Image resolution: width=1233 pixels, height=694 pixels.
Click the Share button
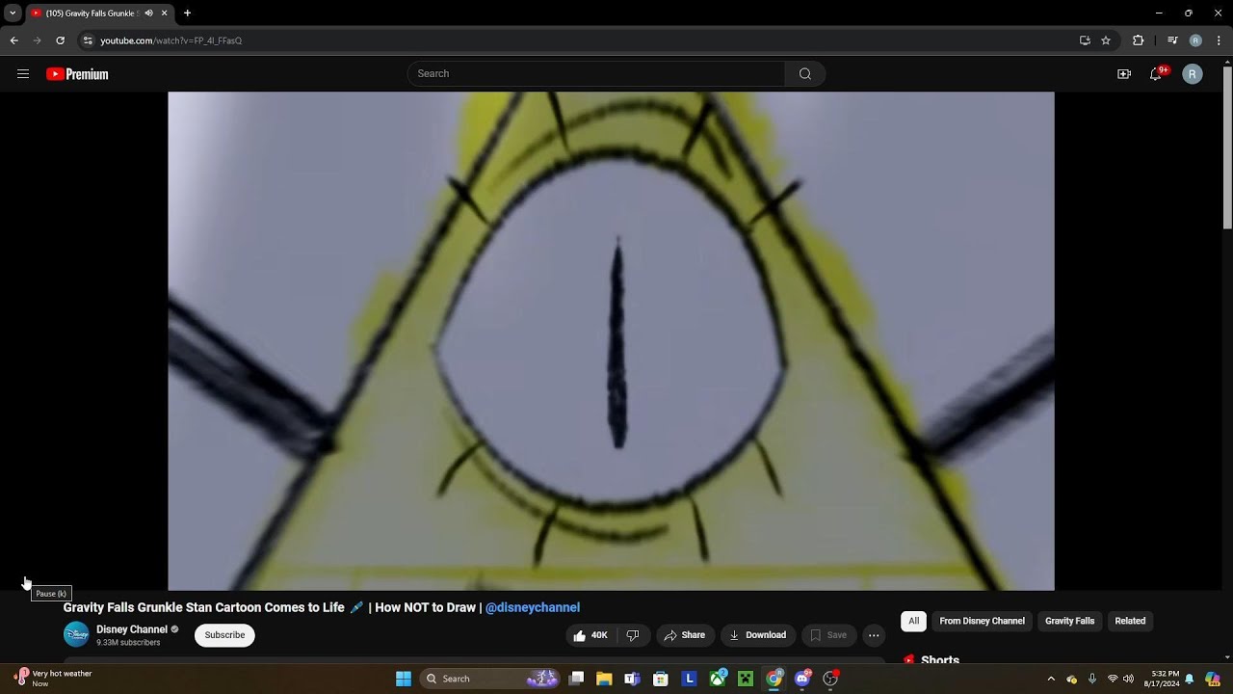pyautogui.click(x=685, y=635)
